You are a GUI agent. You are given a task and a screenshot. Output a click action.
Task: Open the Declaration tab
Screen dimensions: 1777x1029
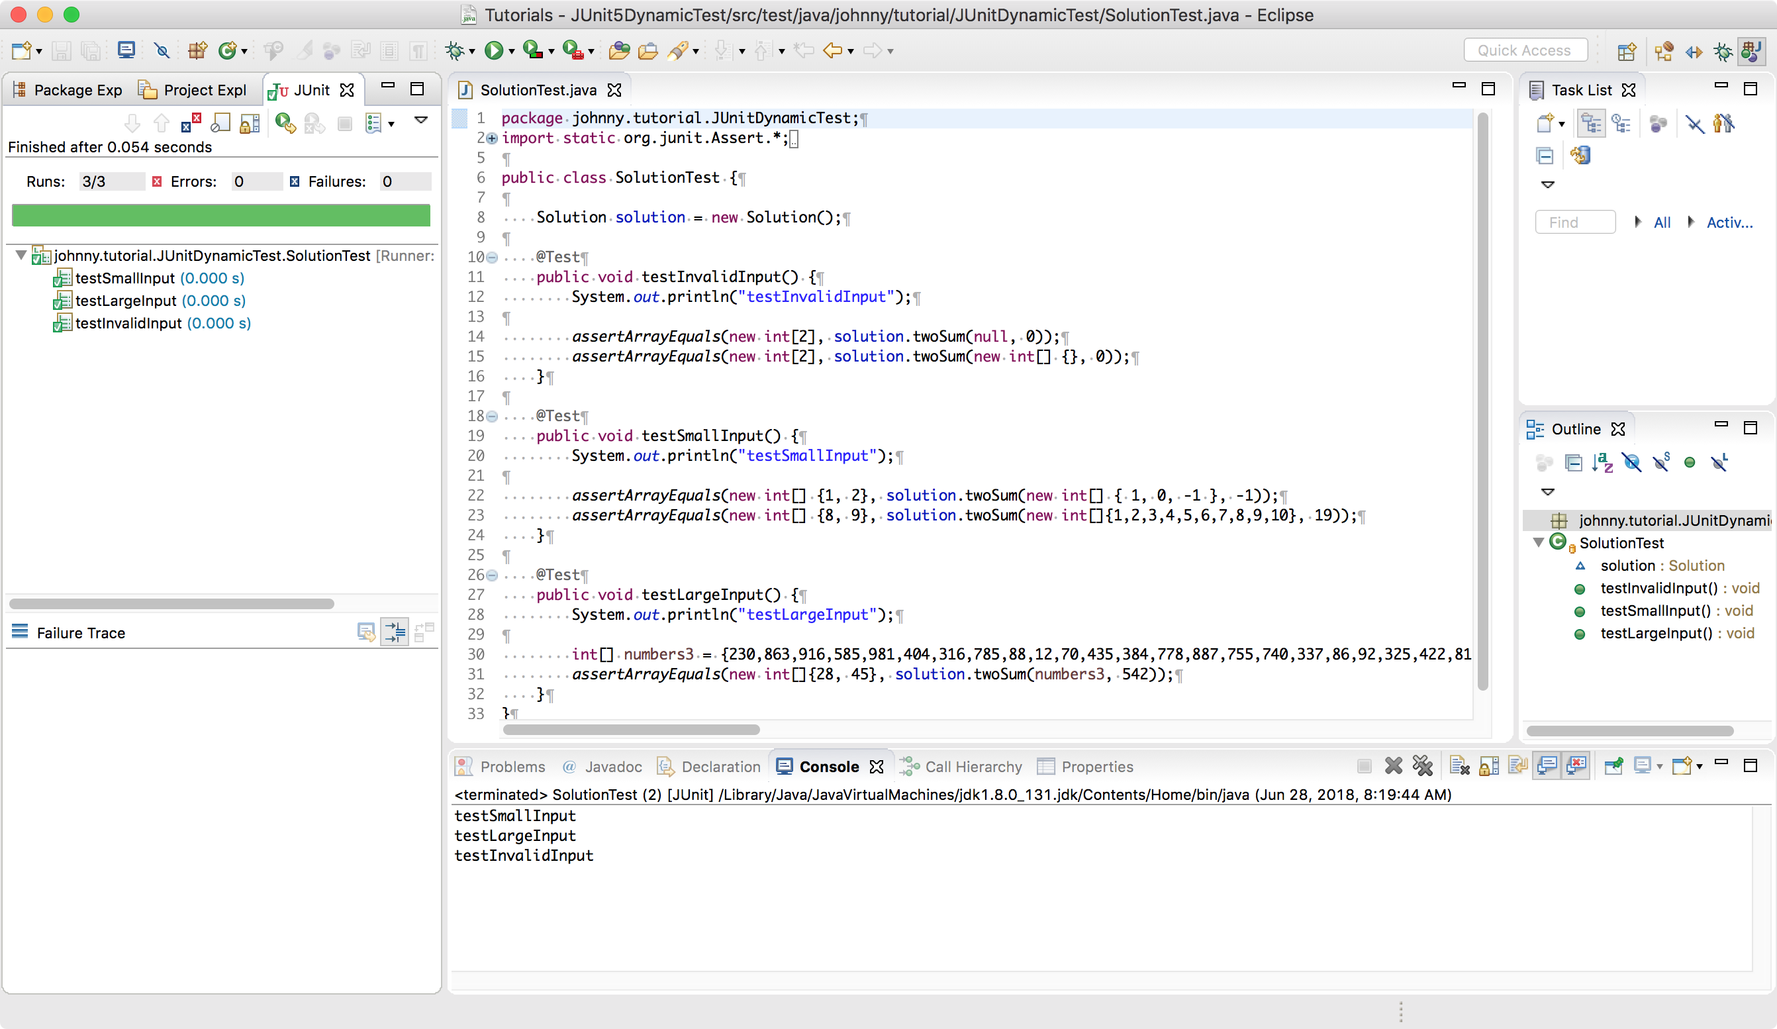point(708,767)
